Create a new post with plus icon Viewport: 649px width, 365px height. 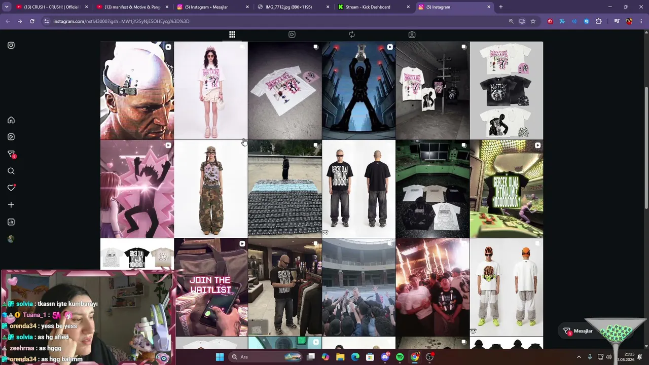point(11,205)
